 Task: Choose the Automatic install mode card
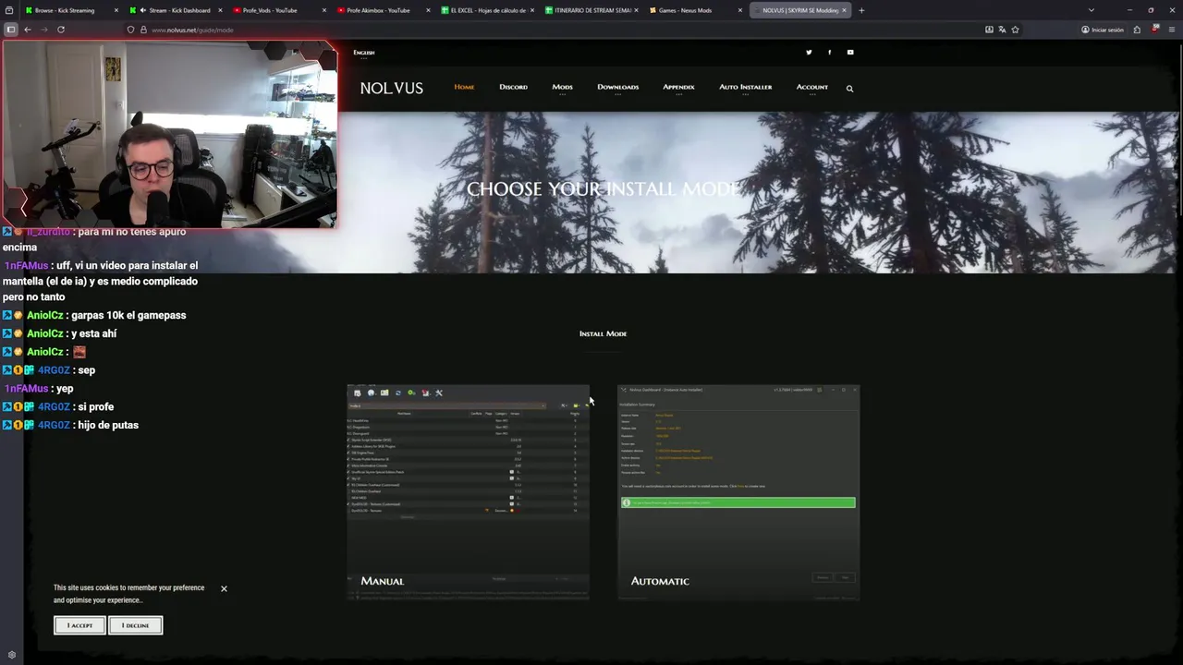click(x=738, y=492)
